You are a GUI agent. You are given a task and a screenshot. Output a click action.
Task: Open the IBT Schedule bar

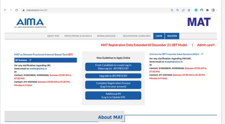pos(46,60)
